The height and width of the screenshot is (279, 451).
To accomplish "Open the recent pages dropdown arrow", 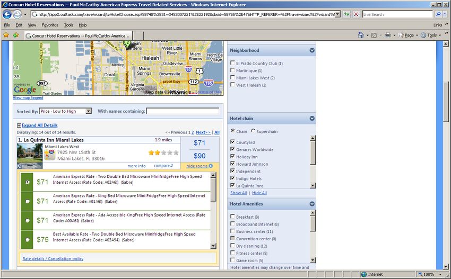I will [25, 14].
